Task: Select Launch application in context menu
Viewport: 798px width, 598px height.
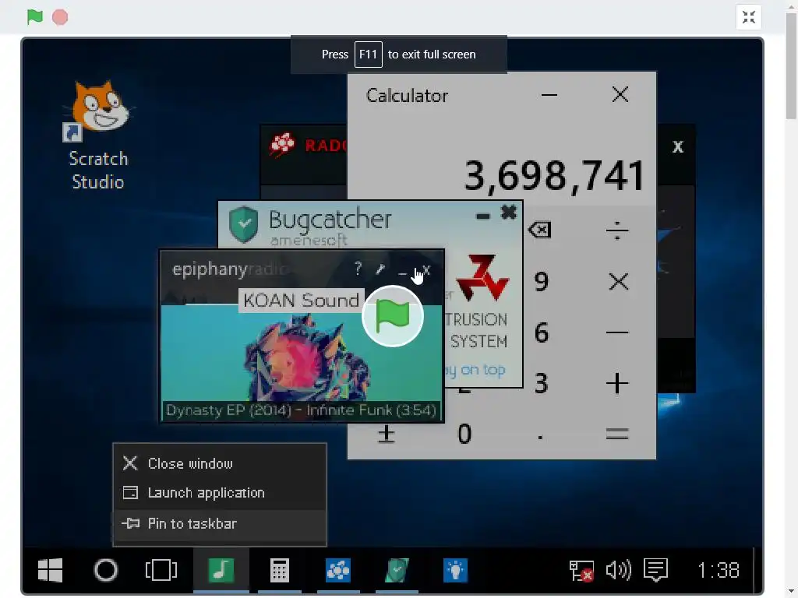Action: pos(219,493)
